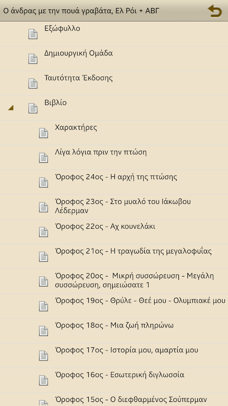Open Όροφος 22ος - Αχ κουνελάκι
Viewport: 228px width, 406px height.
point(114,232)
